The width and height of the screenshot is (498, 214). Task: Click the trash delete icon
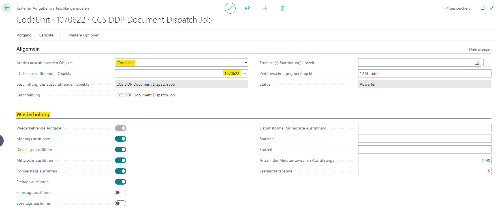point(283,8)
